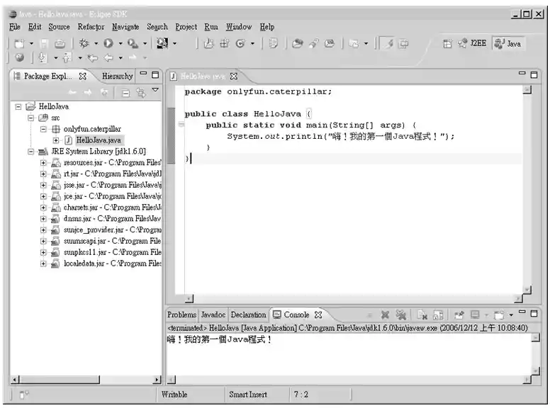Open the File menu
Image resolution: width=550 pixels, height=408 pixels.
coord(15,27)
